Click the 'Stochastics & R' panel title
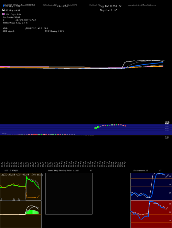 click(x=140, y=171)
